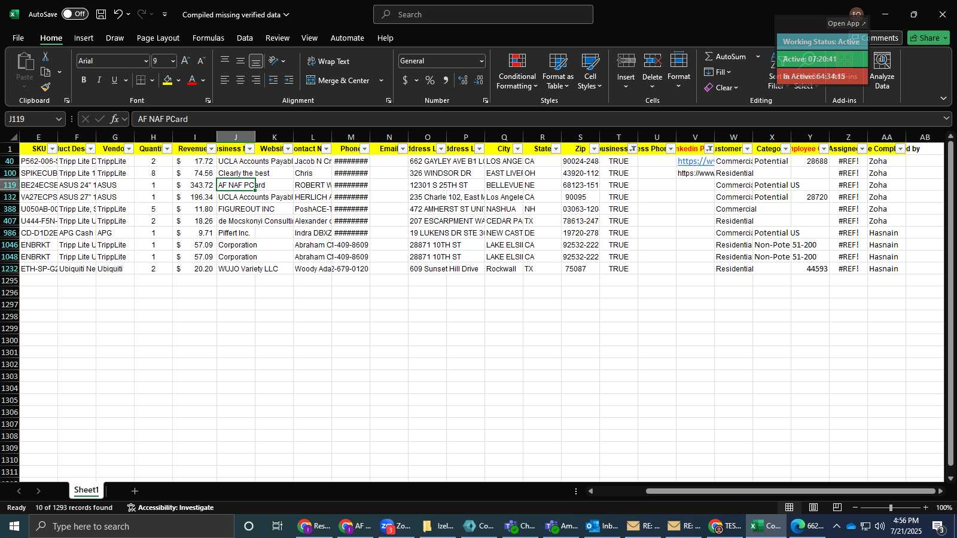This screenshot has height=538, width=957.
Task: Click the Increase Decimal icon
Action: click(x=463, y=80)
